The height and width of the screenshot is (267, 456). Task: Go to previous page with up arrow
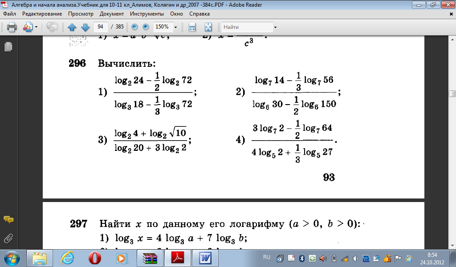tap(72, 27)
